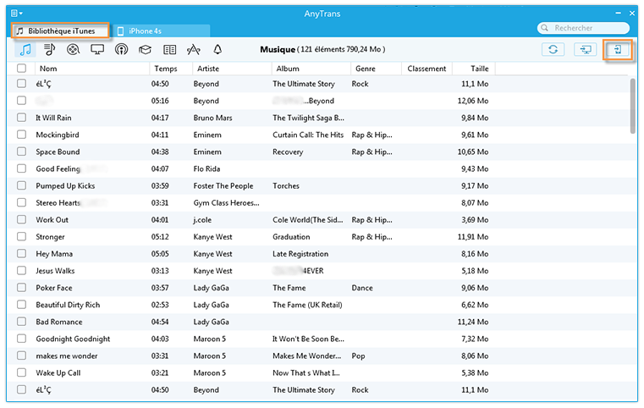
Task: Click album Late Registration cell
Action: [300, 254]
